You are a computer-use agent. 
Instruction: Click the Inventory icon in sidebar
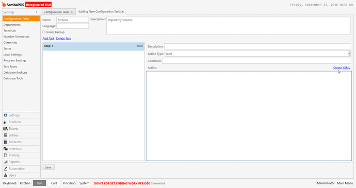coord(6,148)
